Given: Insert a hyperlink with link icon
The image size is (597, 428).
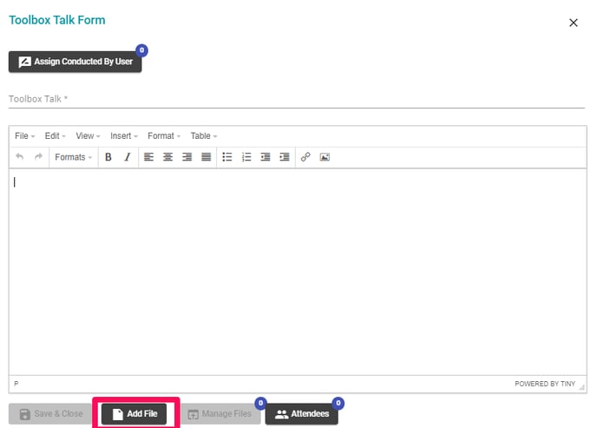Looking at the screenshot, I should (305, 157).
